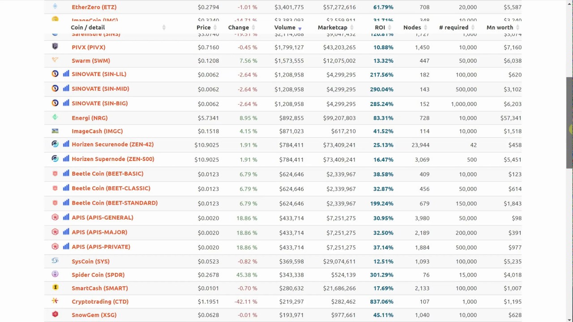Click the SnowGem (XSG) coin logo
This screenshot has height=322, width=573.
[x=55, y=314]
